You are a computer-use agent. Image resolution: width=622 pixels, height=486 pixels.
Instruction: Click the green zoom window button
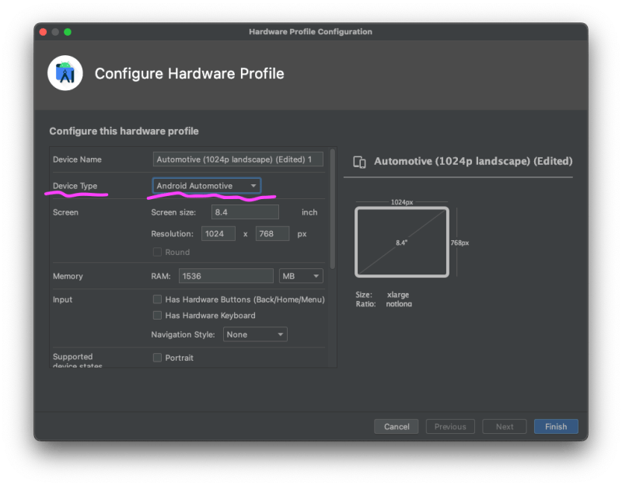click(x=68, y=32)
